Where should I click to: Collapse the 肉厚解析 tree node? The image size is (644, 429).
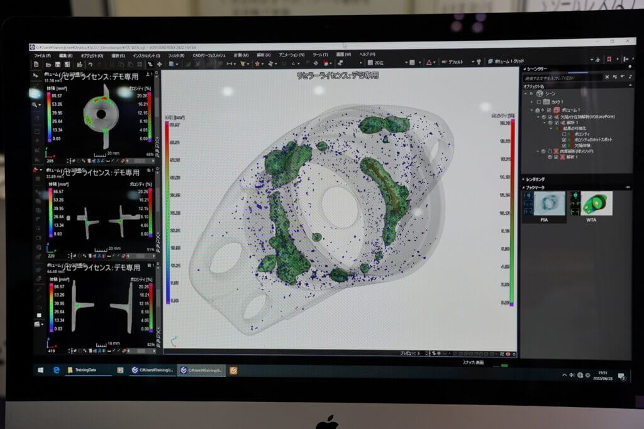[x=538, y=151]
